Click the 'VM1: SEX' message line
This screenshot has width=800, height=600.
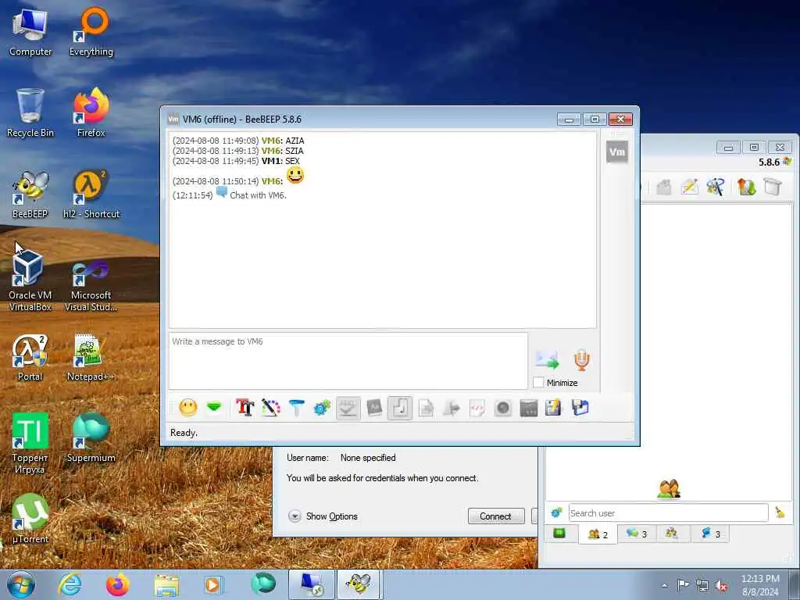(236, 161)
